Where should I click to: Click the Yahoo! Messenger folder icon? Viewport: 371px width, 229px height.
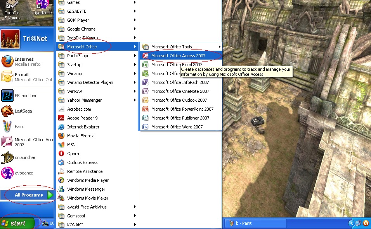[x=61, y=100]
